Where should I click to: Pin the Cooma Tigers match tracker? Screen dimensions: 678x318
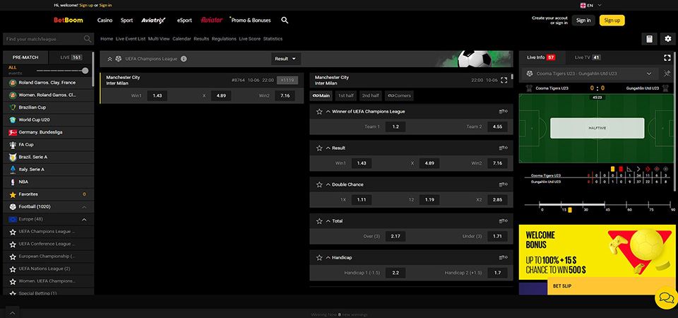pyautogui.click(x=667, y=73)
